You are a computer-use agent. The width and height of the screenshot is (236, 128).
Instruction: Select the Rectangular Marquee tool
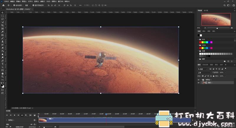2,16
